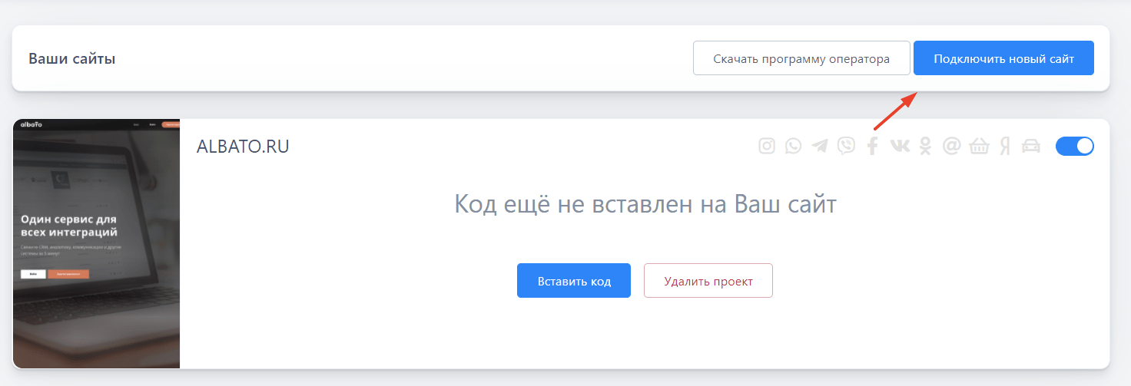Click "Подключить новый сайт" button

click(1003, 58)
